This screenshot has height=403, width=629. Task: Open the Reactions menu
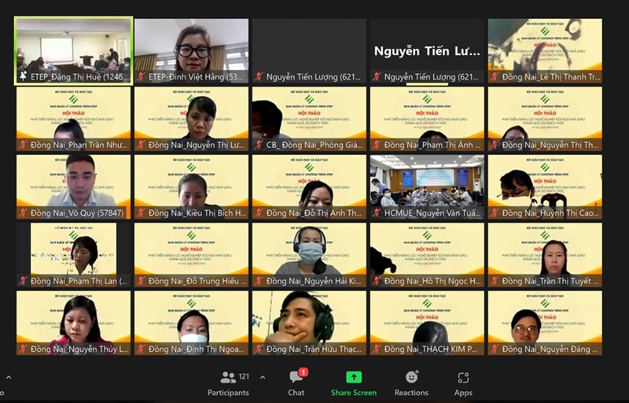(x=411, y=383)
